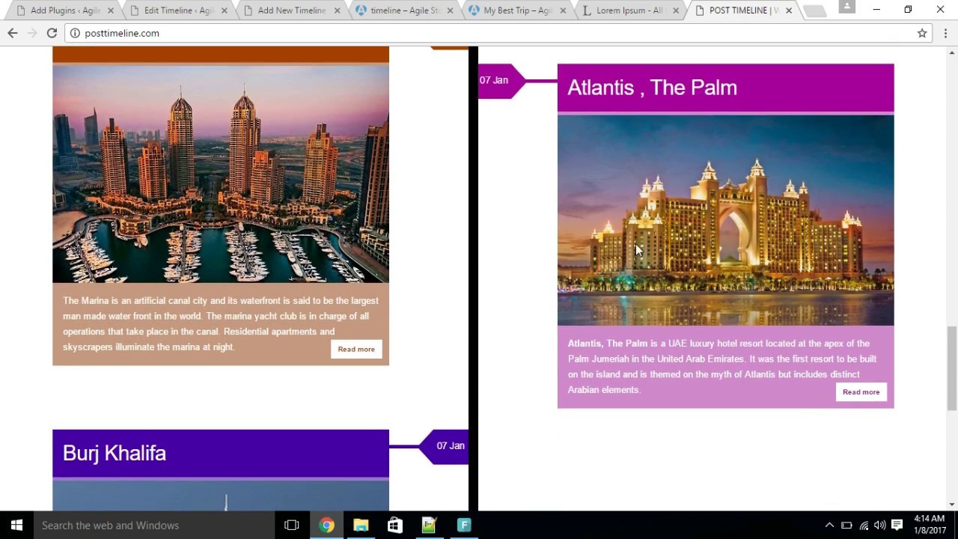Open the Atlantis , The Palm title

click(652, 88)
